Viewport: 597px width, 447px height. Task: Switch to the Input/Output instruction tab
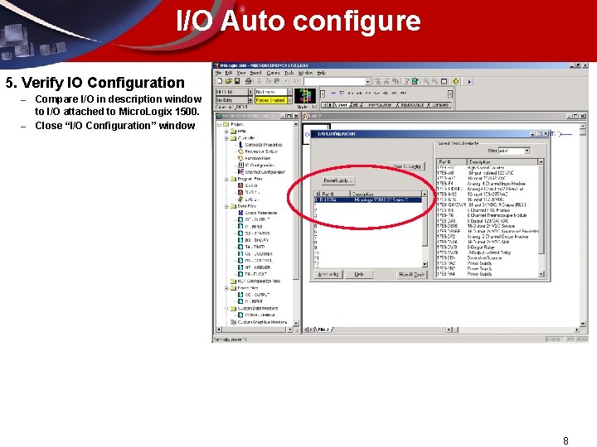click(x=411, y=104)
